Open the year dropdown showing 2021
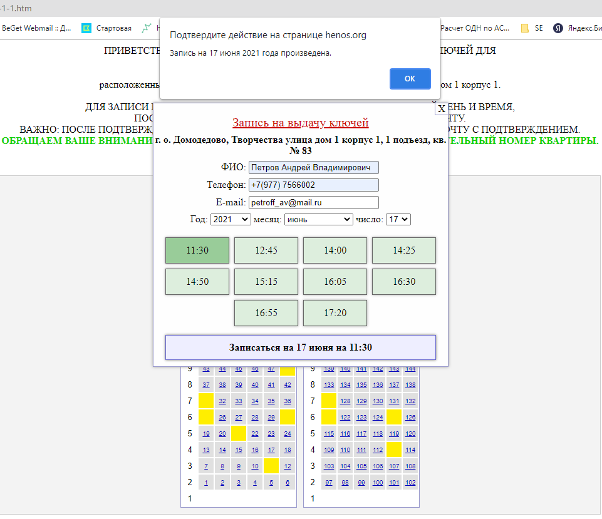Viewport: 602px width, 519px height. pyautogui.click(x=231, y=220)
